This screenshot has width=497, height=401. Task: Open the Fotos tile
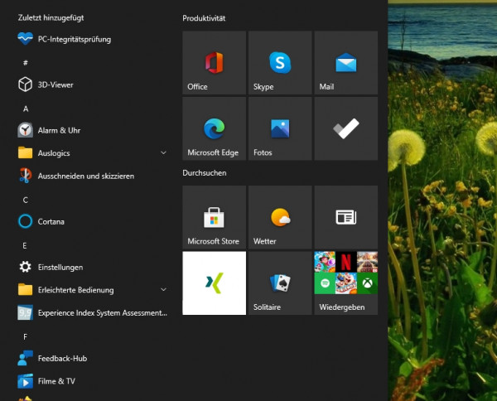(x=280, y=128)
